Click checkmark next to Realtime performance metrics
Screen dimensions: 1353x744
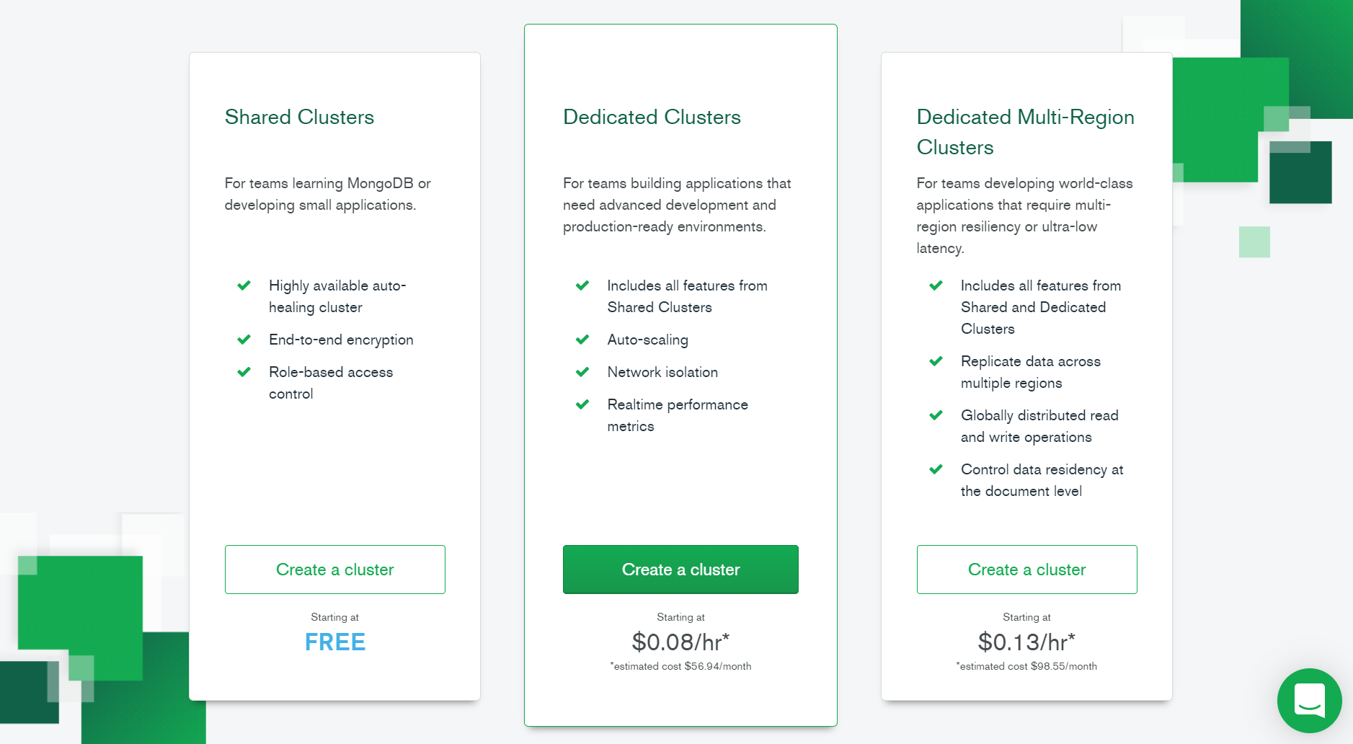pos(582,404)
